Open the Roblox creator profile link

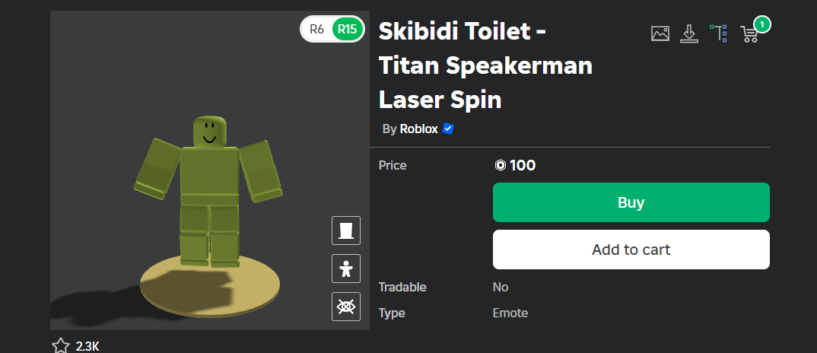418,129
